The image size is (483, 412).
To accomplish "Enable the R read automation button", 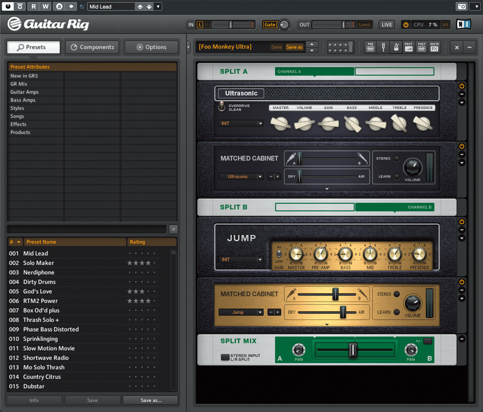I will pyautogui.click(x=34, y=7).
